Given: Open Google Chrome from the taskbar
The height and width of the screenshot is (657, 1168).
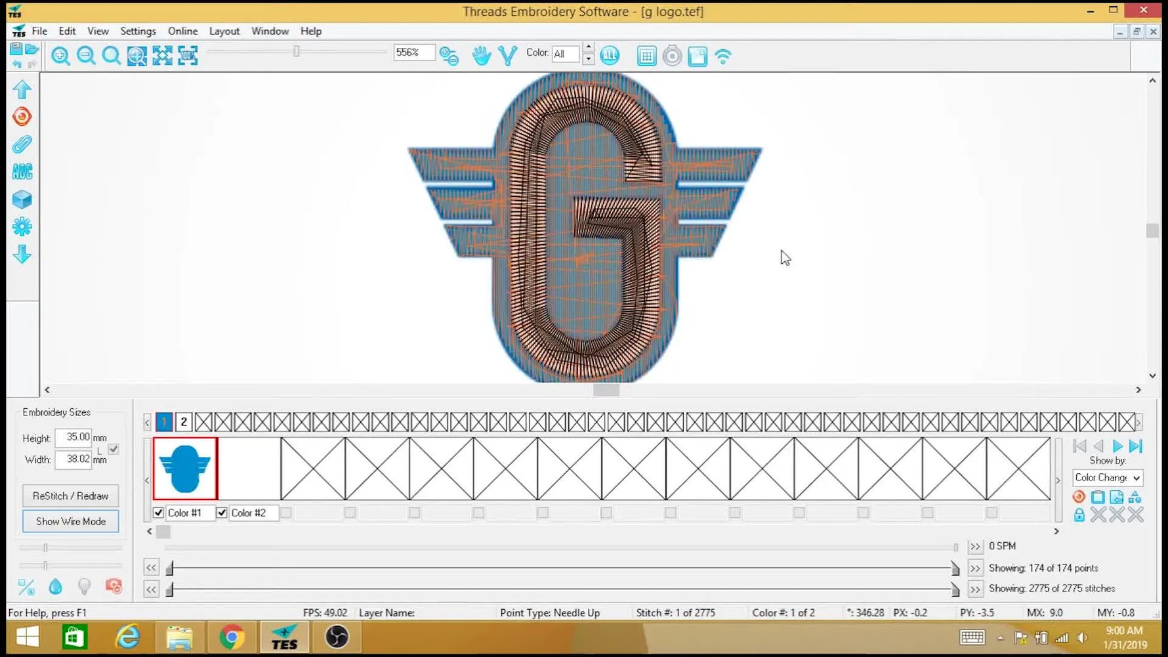Looking at the screenshot, I should point(232,637).
